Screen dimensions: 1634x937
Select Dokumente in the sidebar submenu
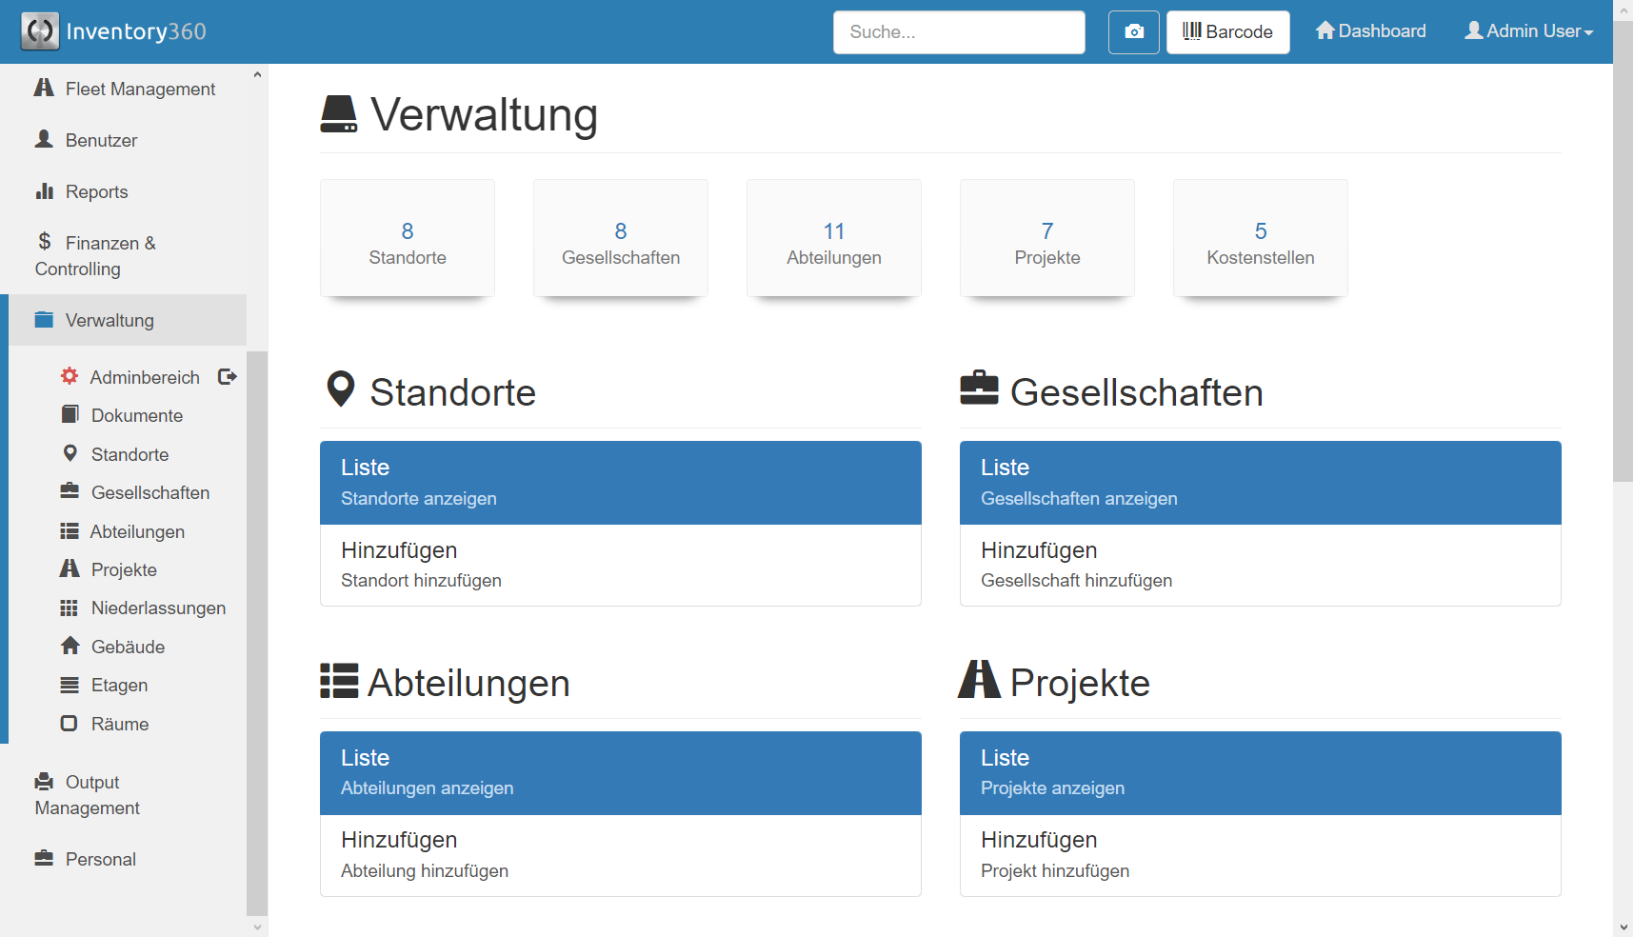click(137, 415)
